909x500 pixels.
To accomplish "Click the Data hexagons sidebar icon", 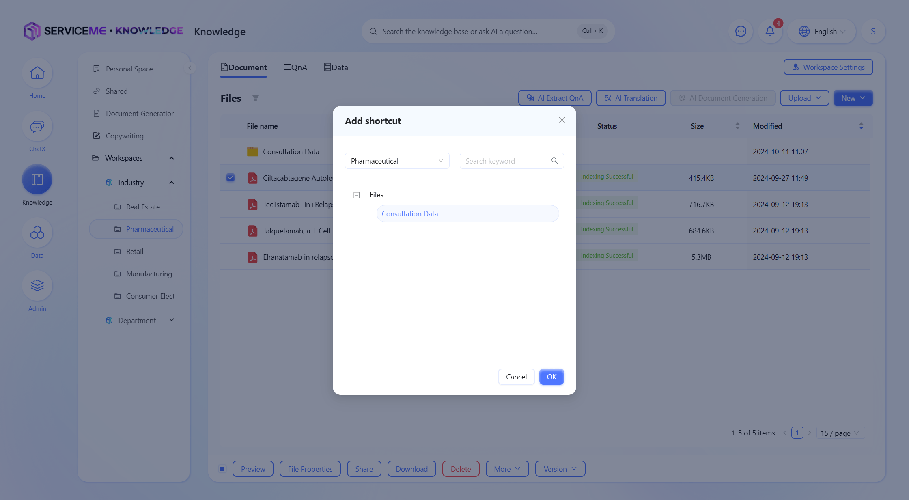I will click(37, 233).
